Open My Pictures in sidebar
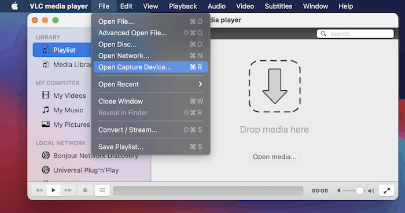Screen dimensions: 405x213 pyautogui.click(x=72, y=124)
